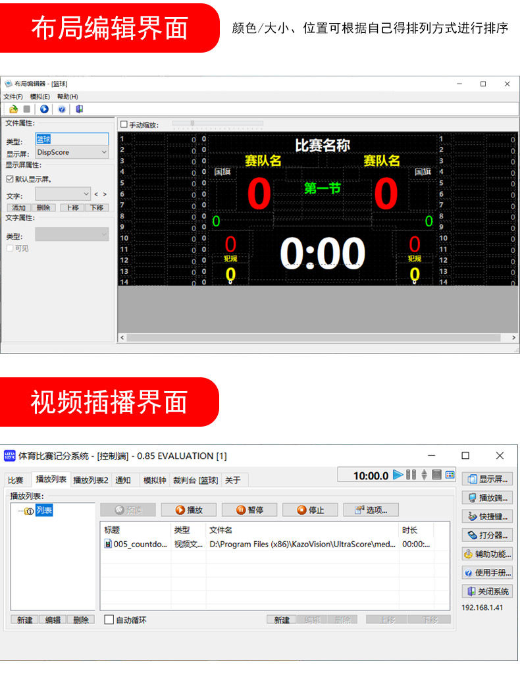
Task: Switch to the 裁判台 [篮球] tab
Action: (x=195, y=480)
